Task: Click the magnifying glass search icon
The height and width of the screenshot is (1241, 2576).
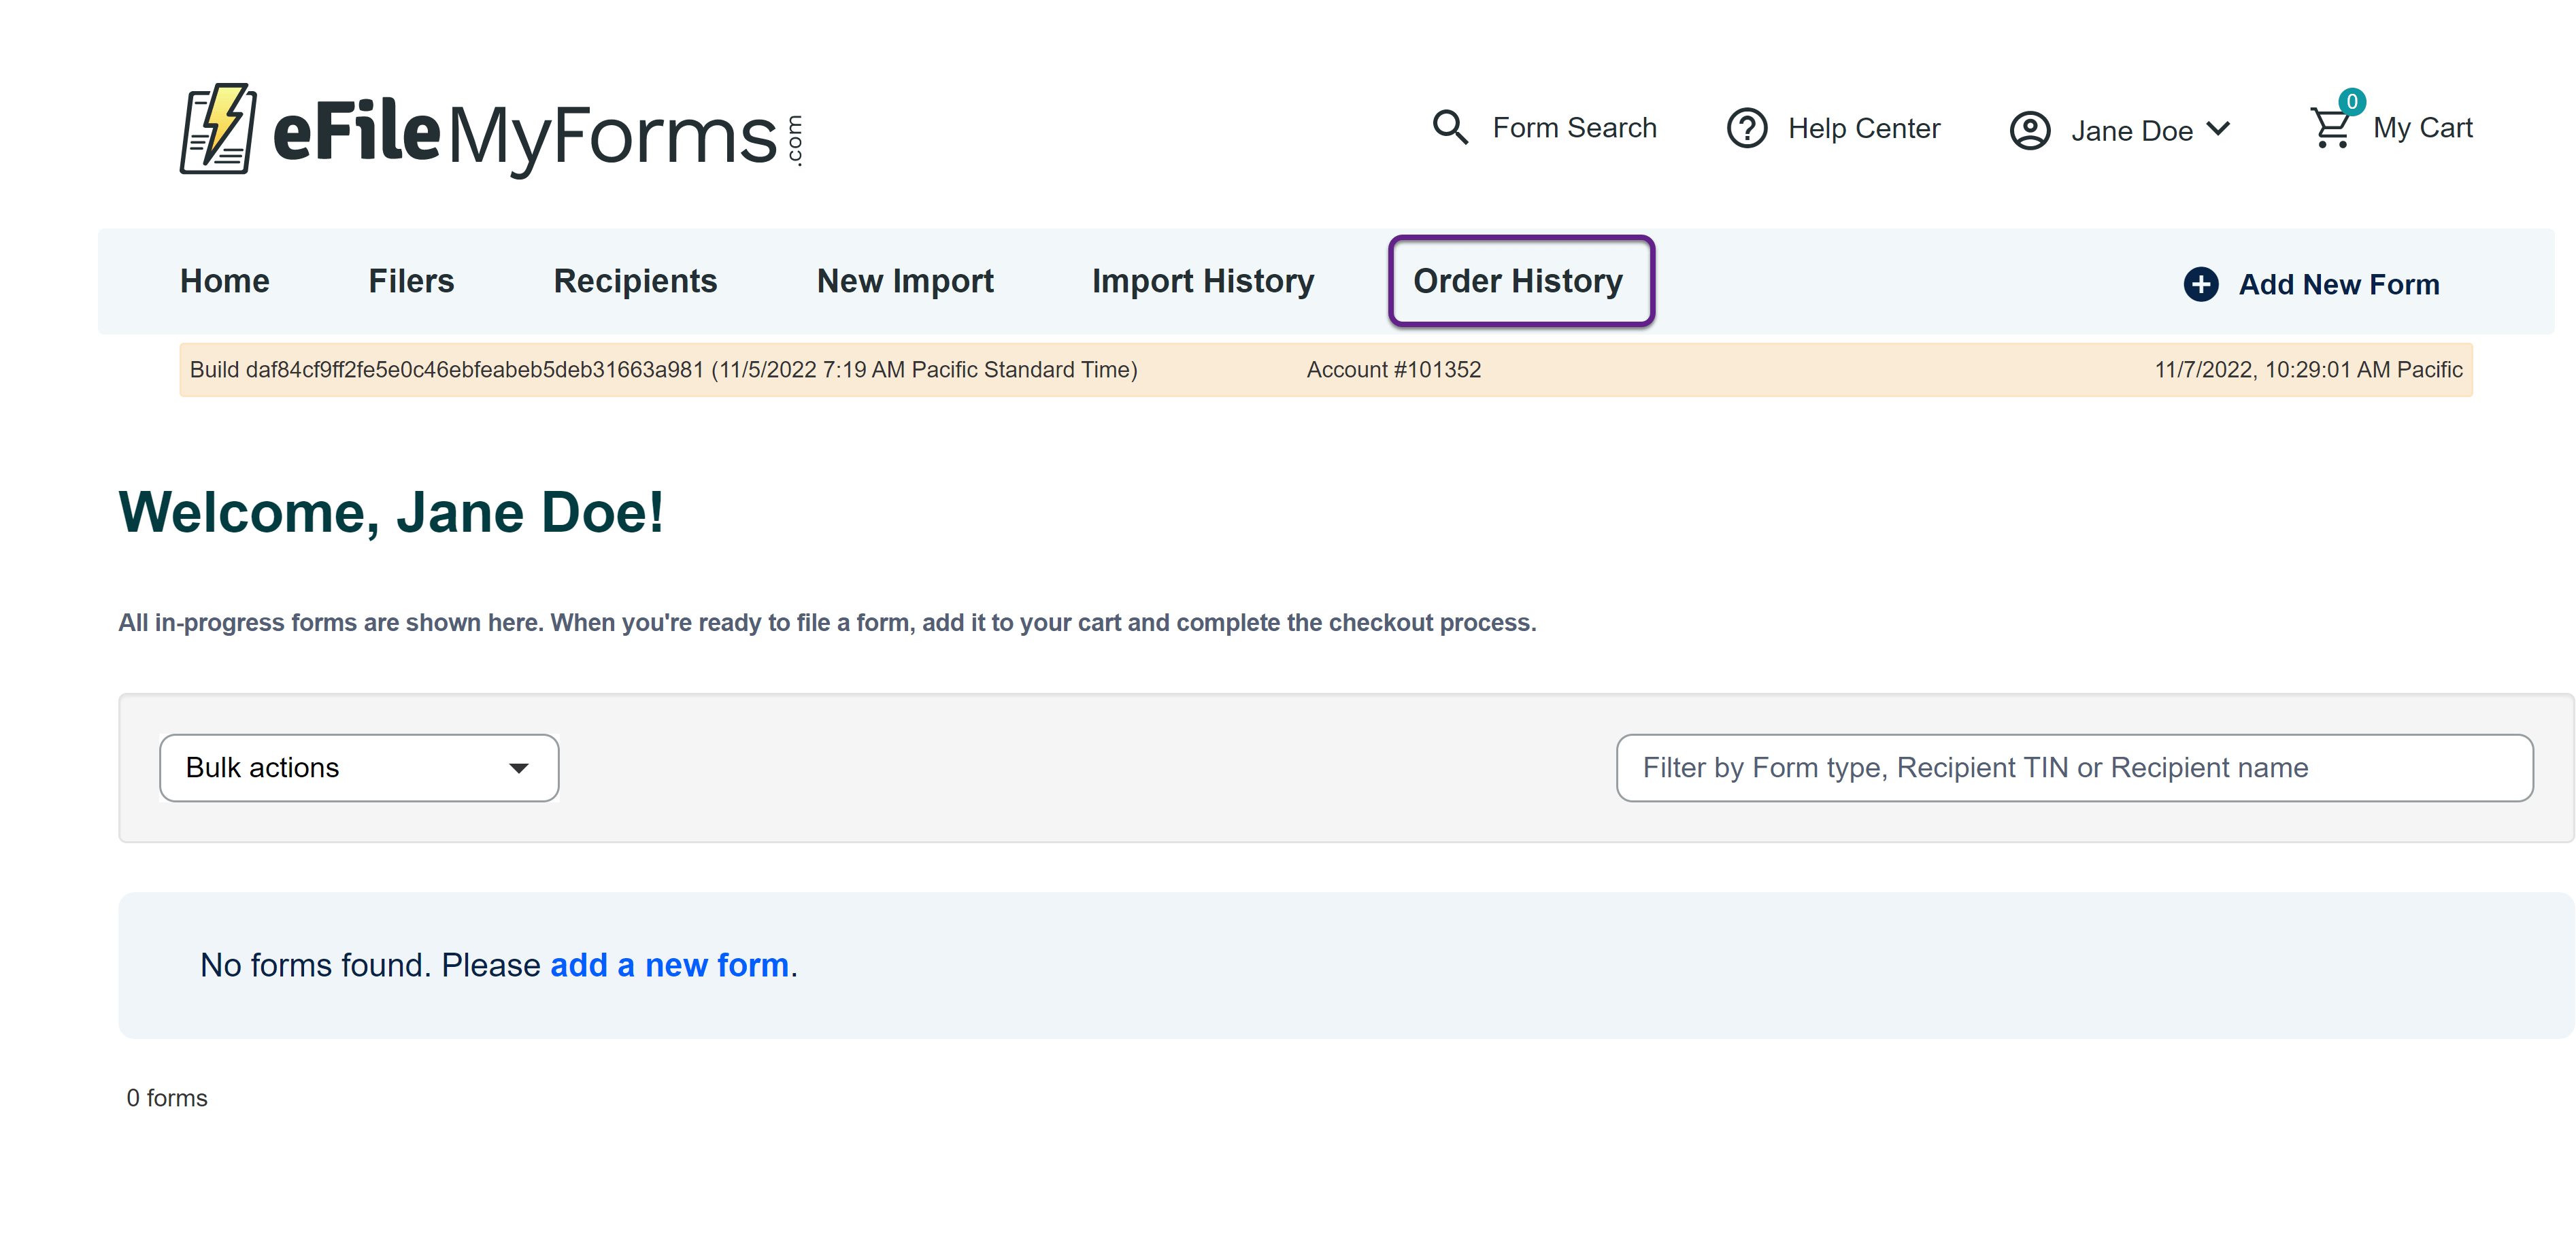Action: tap(1449, 128)
